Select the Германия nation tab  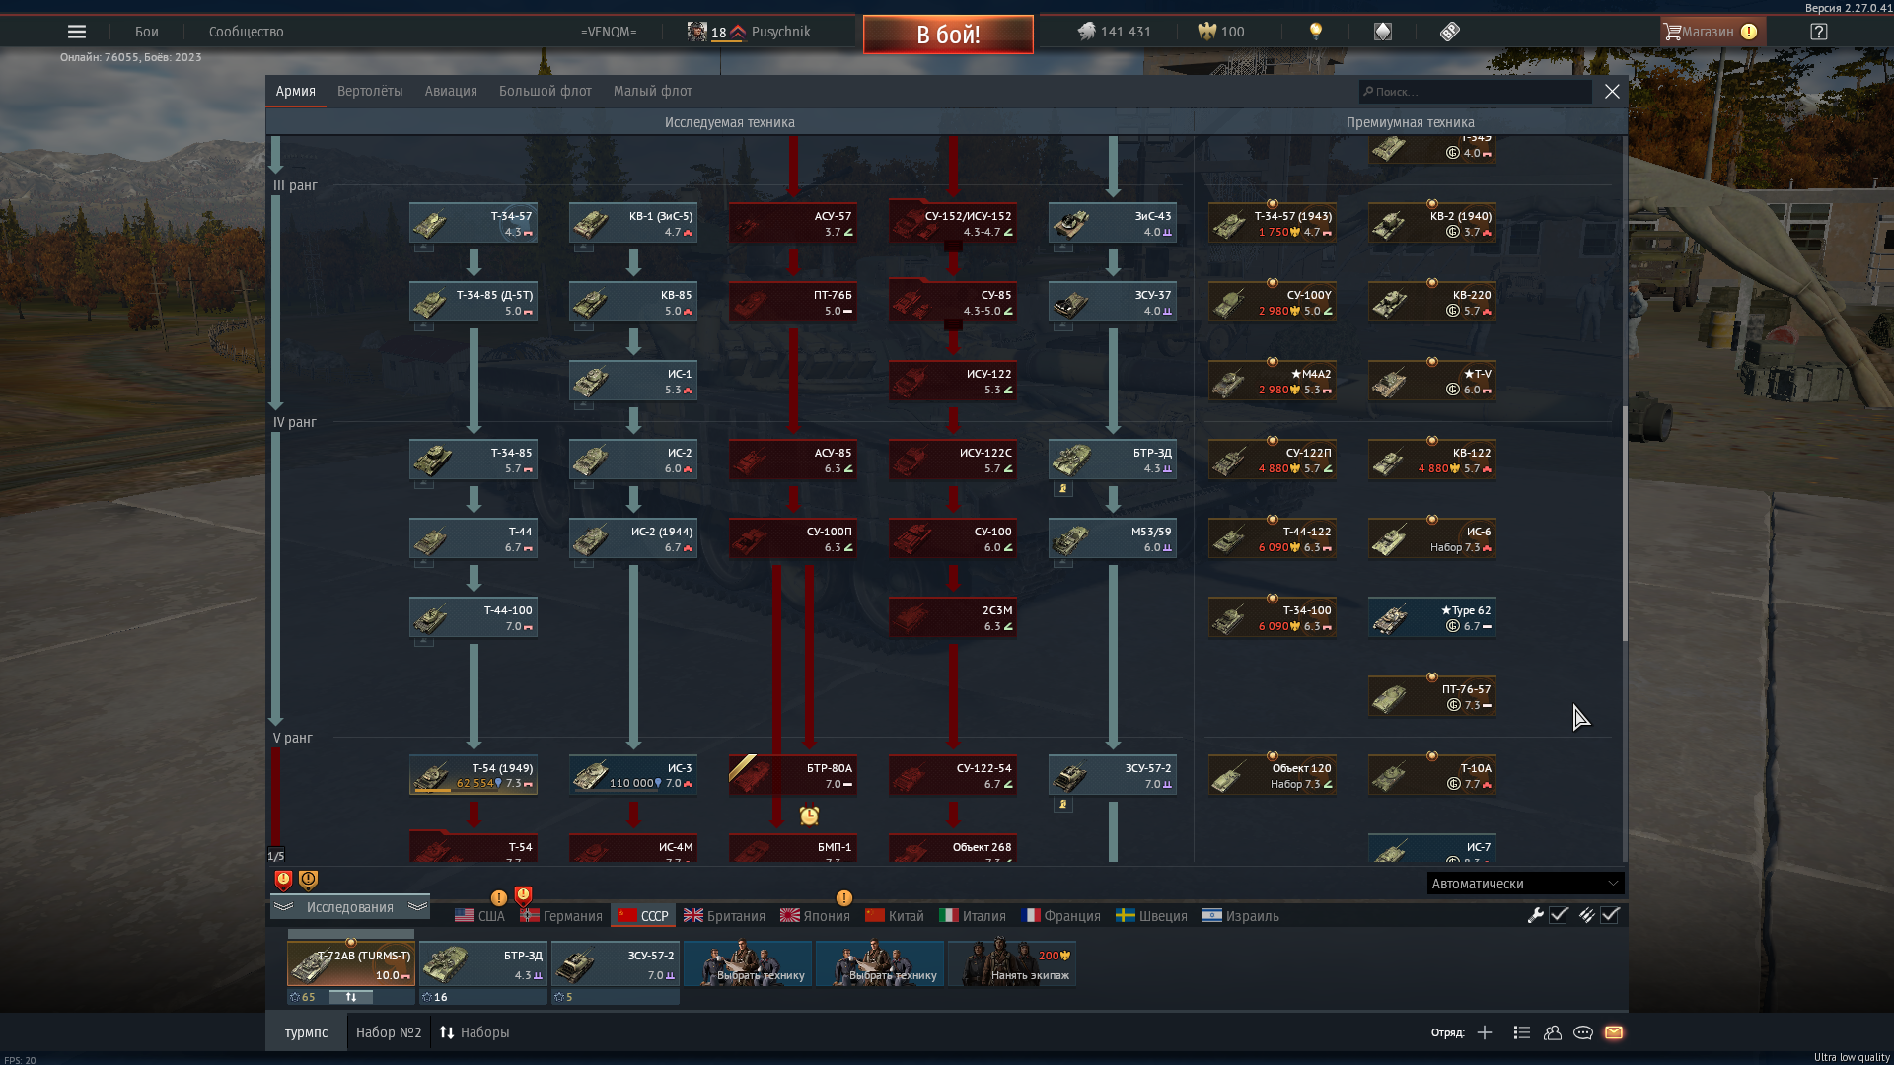561,916
